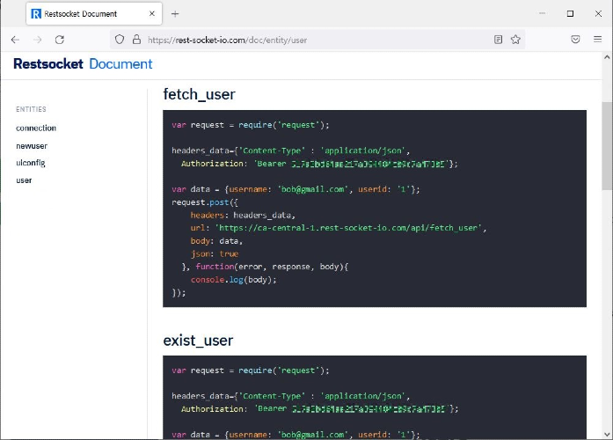Click the browser back arrow button
613x440 pixels.
(15, 40)
